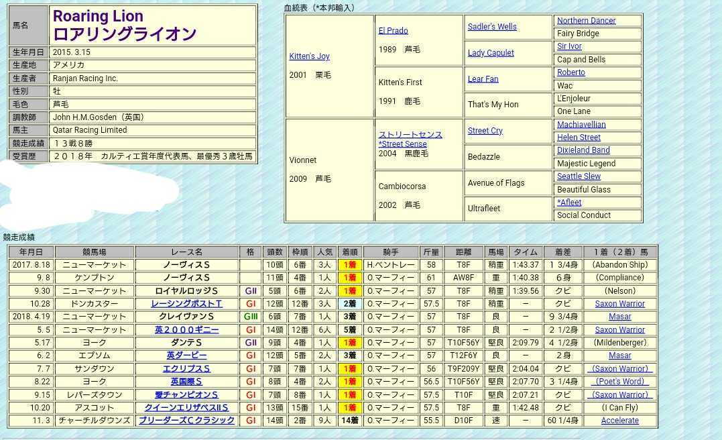Open Masar link in 2018.4.19 row

click(x=620, y=317)
